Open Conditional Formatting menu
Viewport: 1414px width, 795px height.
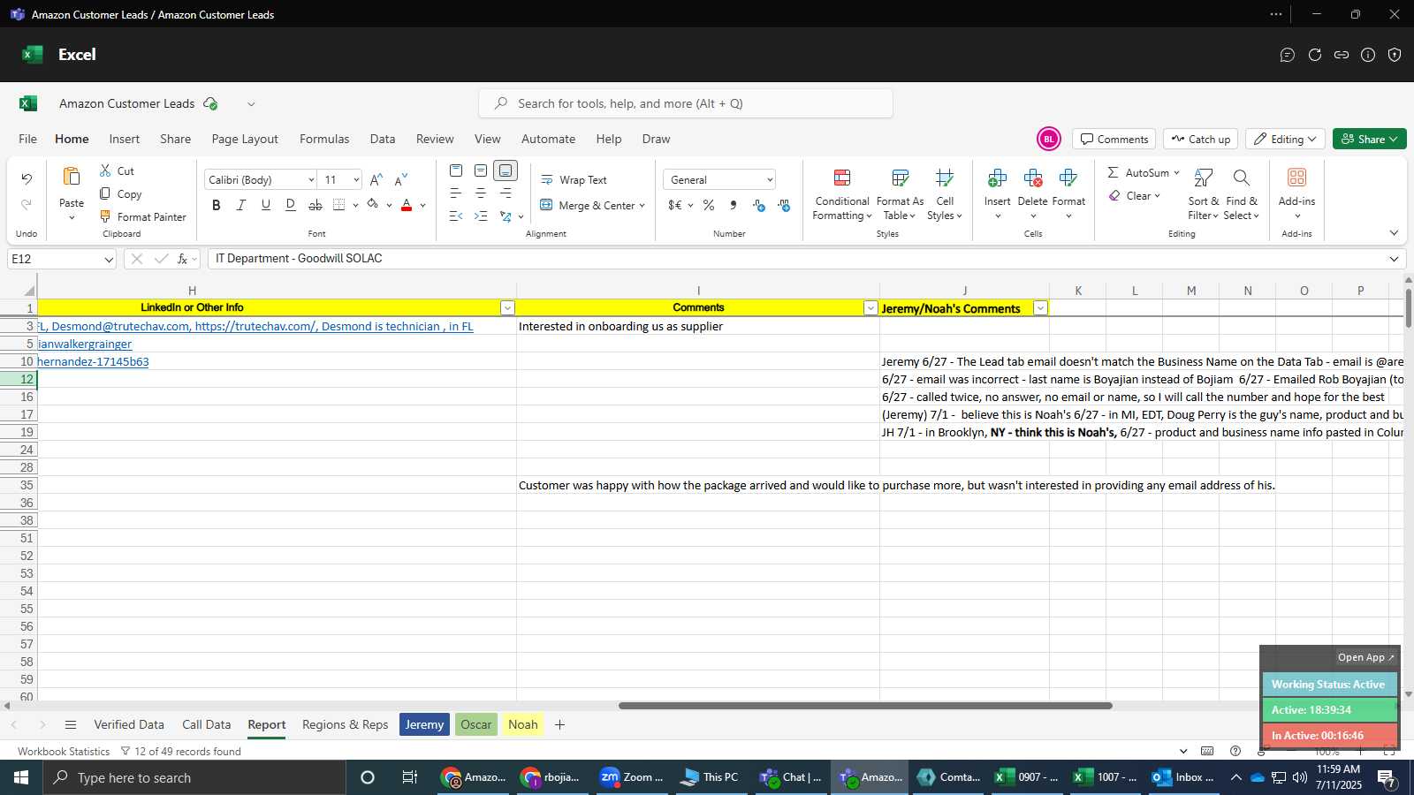click(x=842, y=194)
